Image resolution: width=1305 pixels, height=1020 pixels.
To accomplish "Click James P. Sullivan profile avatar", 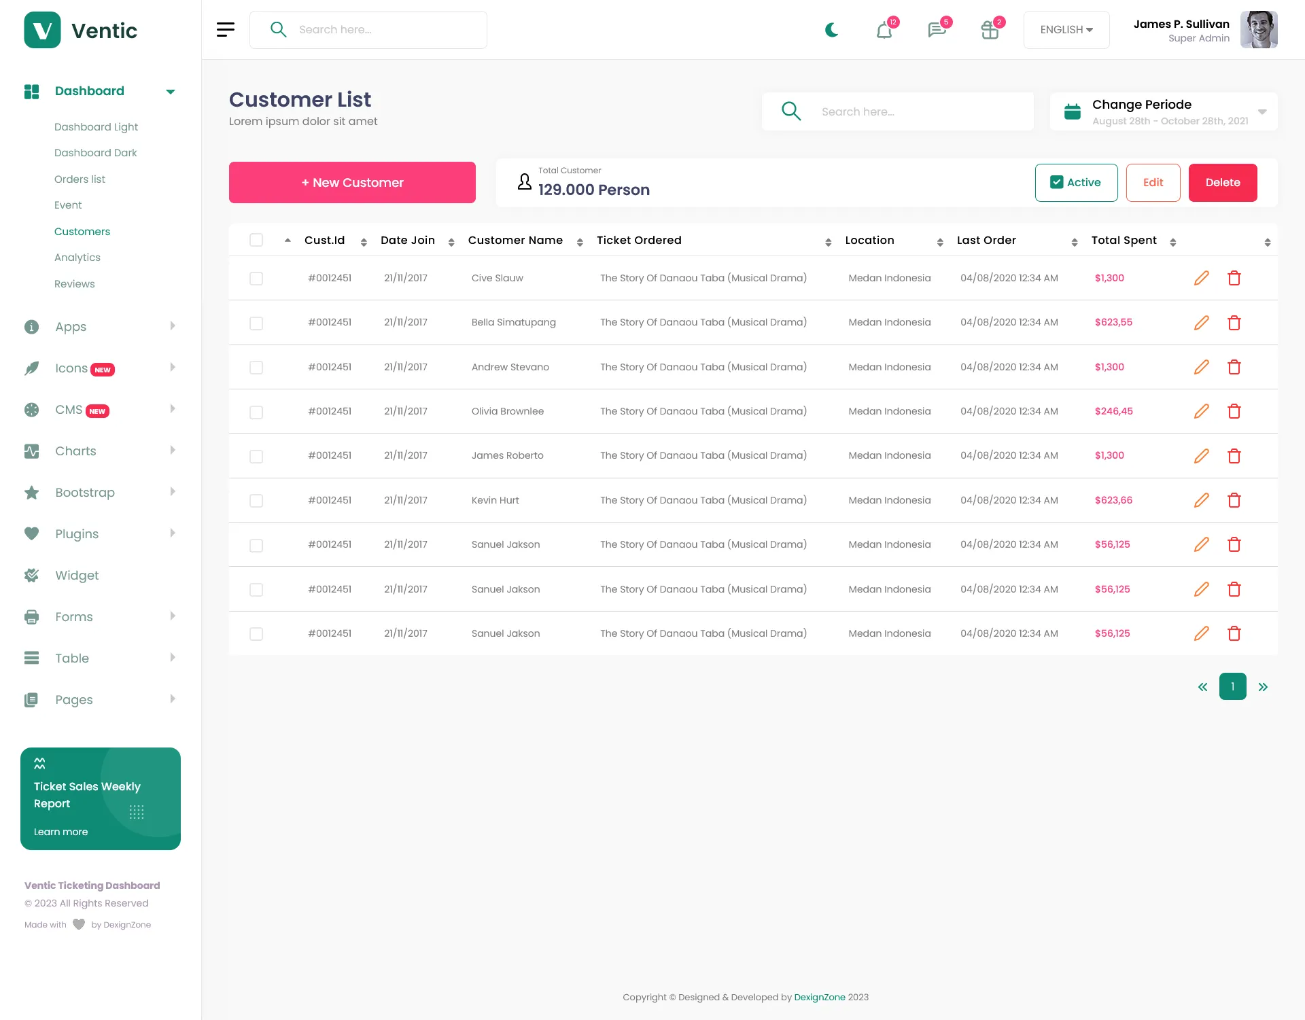I will click(x=1259, y=30).
